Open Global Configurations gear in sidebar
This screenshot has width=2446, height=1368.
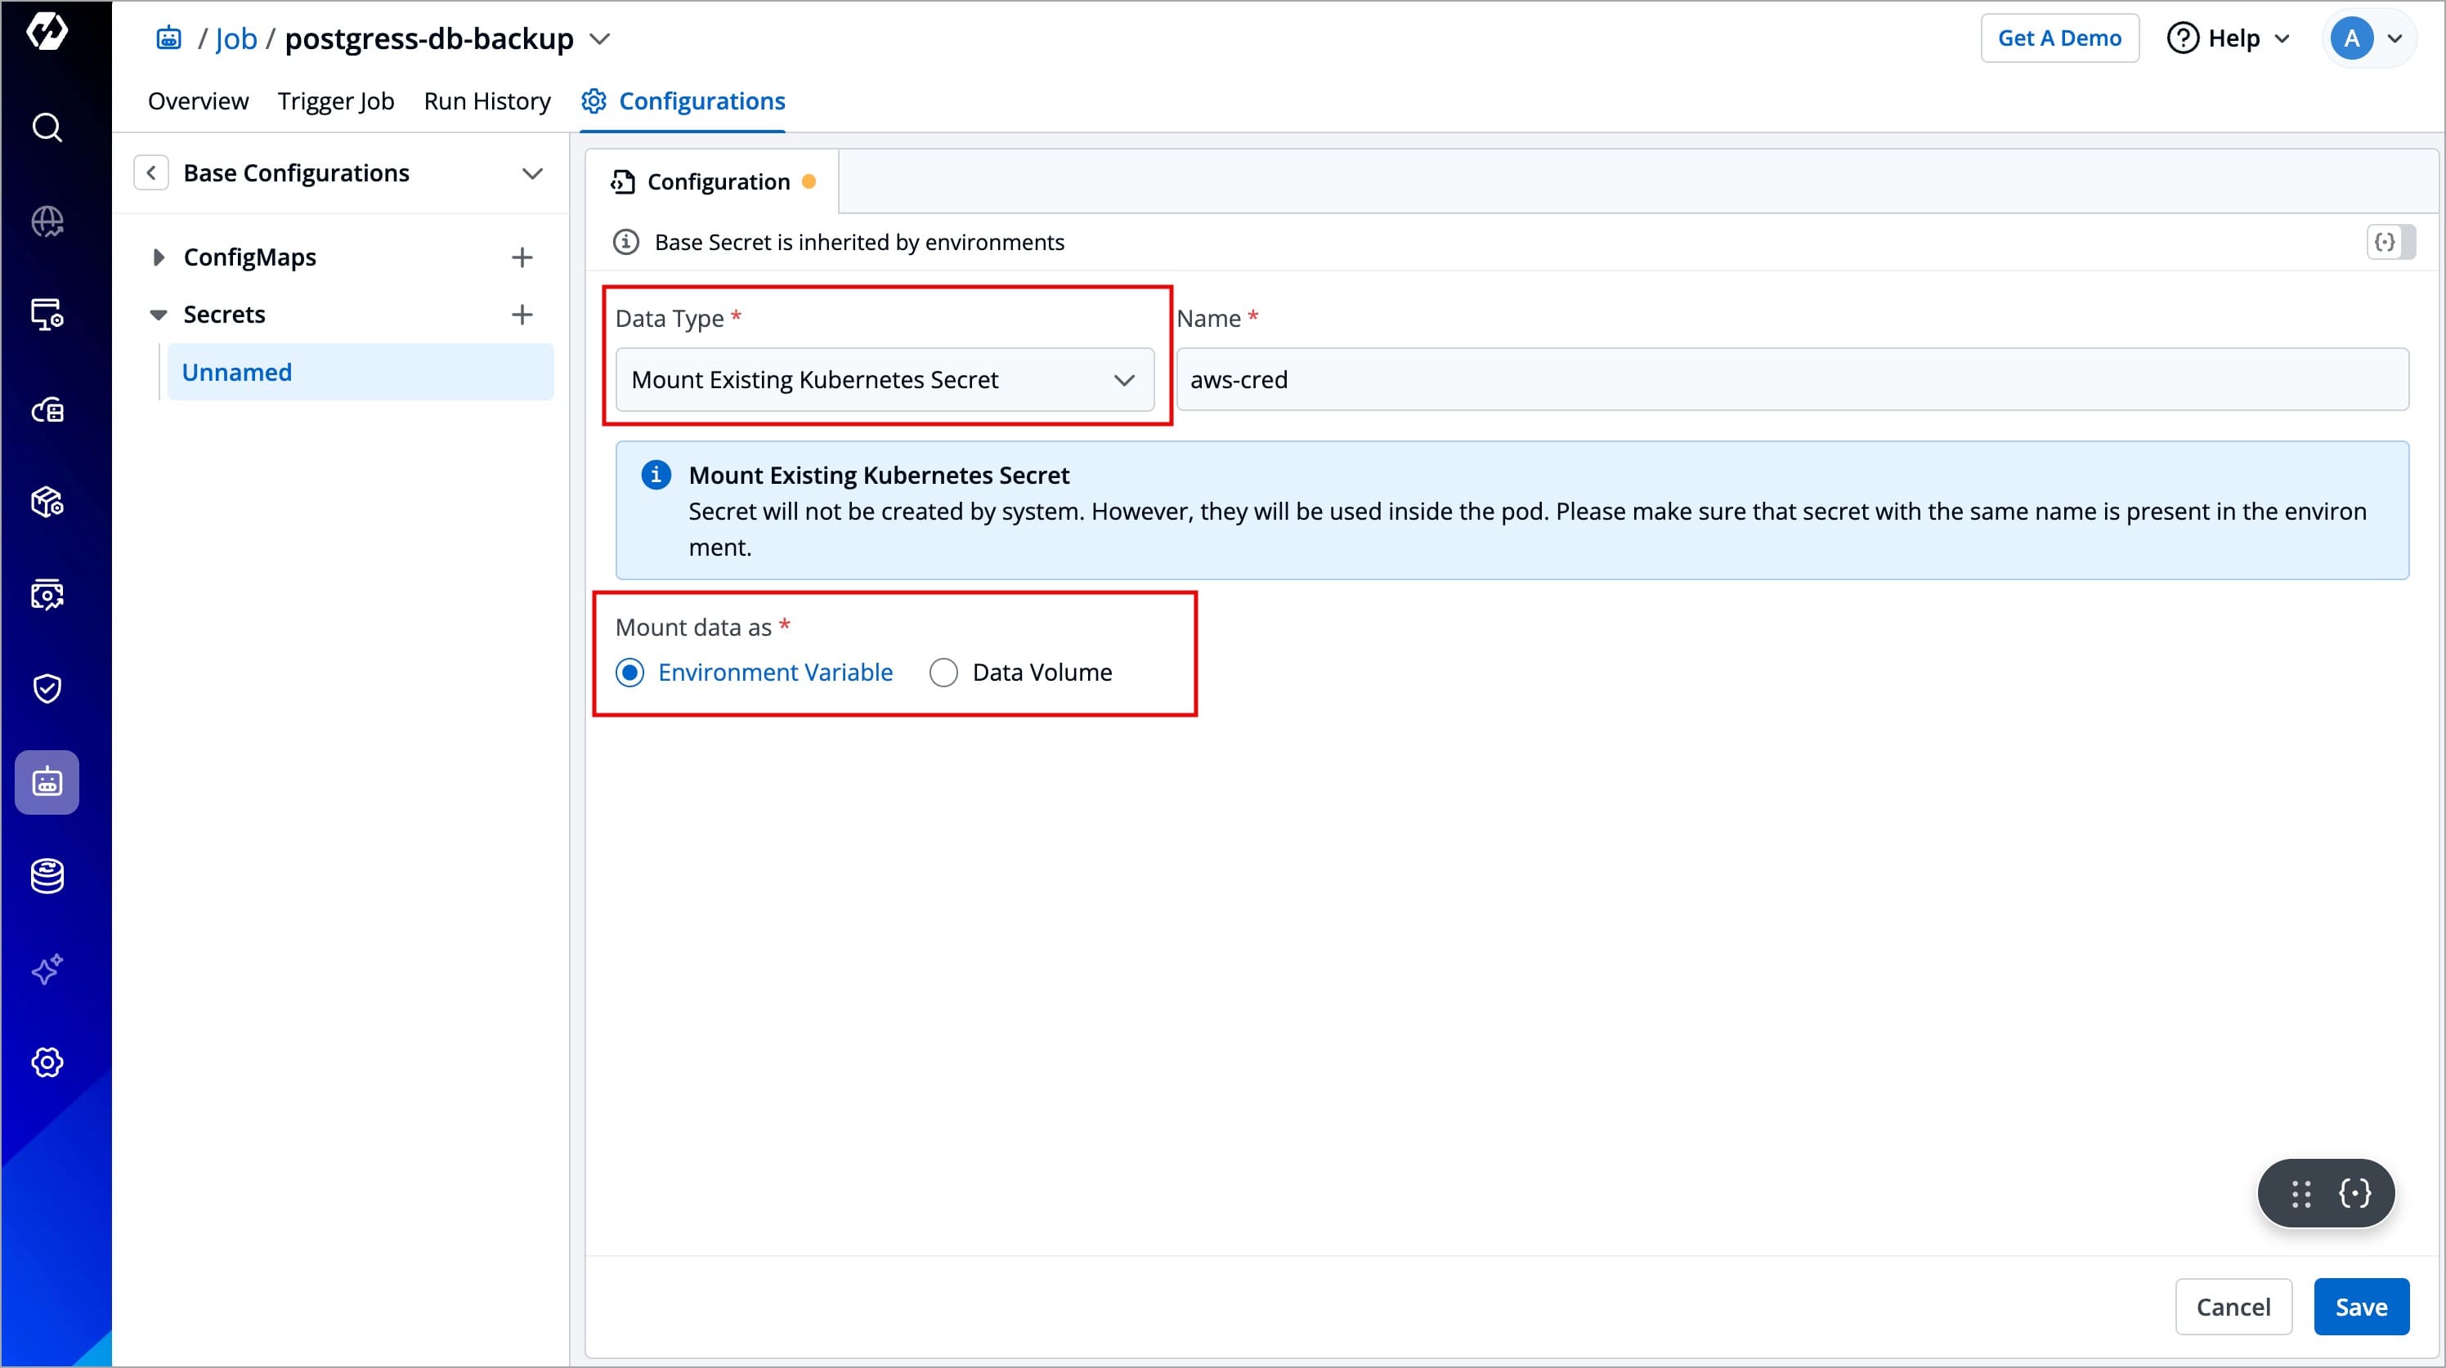click(x=47, y=1062)
